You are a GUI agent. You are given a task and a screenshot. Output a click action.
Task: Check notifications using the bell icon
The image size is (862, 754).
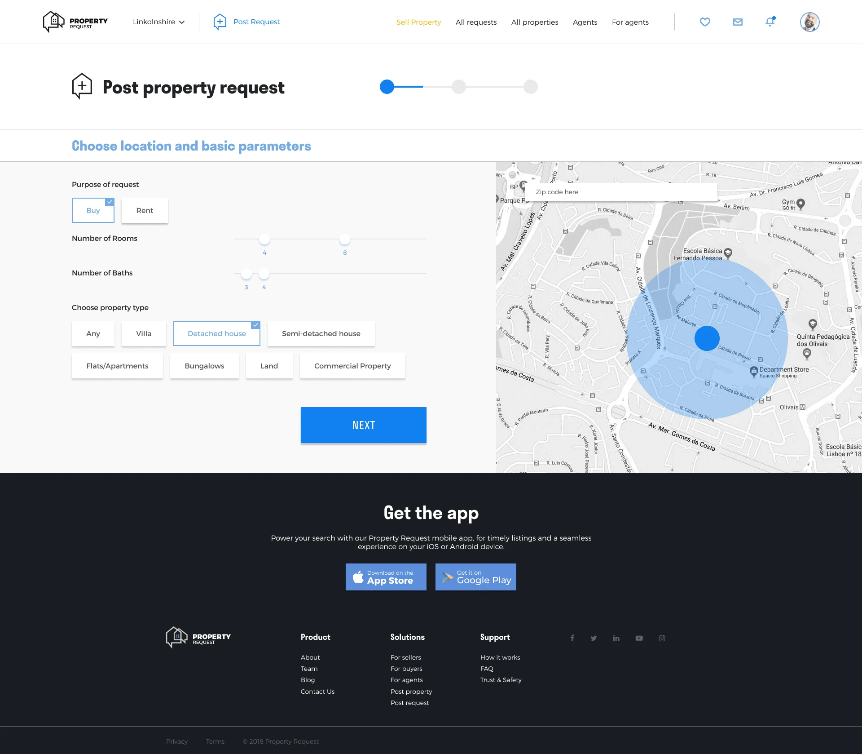pyautogui.click(x=770, y=22)
